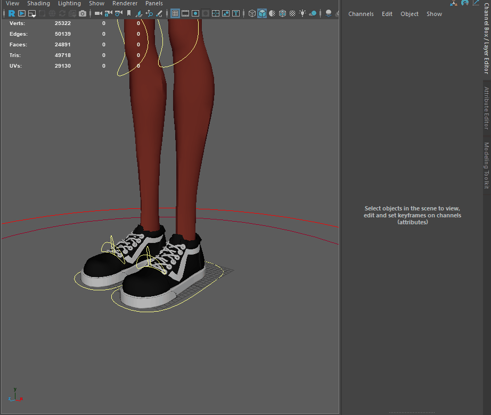Image resolution: width=491 pixels, height=415 pixels.
Task: Select the Film Gate toggle icon
Action: pos(185,13)
